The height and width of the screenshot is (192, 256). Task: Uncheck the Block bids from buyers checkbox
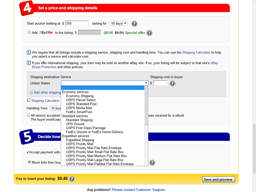(29, 162)
